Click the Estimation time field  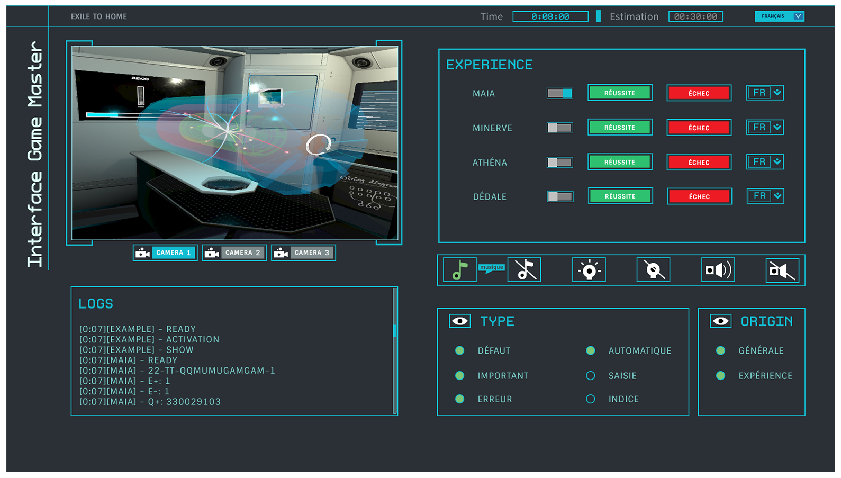695,16
